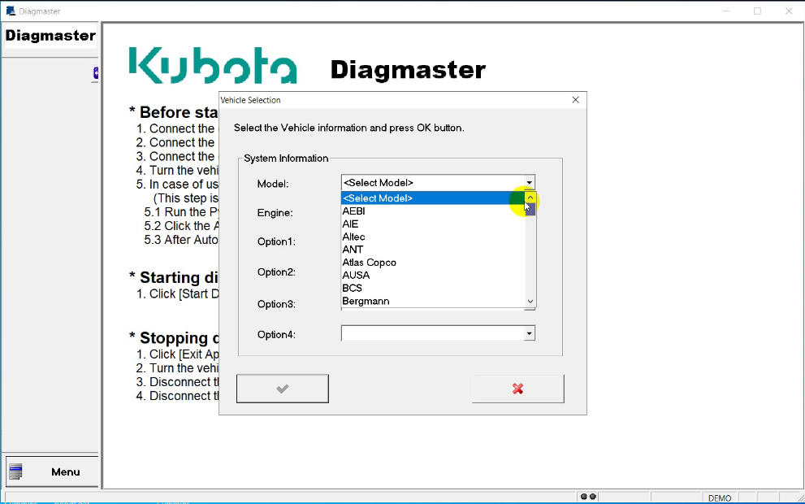Click the connection status indicator dots

(587, 497)
